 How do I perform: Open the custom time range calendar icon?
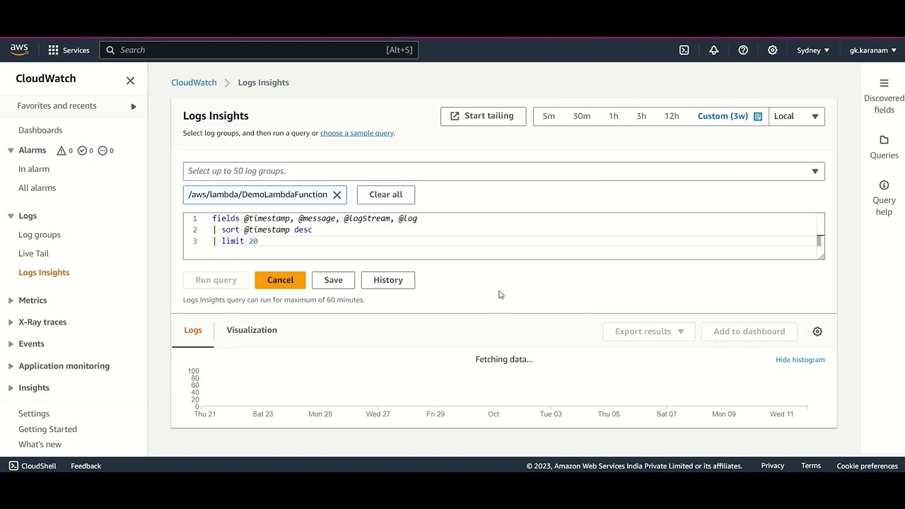tap(758, 117)
